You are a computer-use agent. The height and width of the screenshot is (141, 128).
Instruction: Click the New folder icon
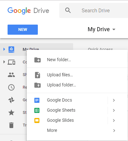coord(38,60)
